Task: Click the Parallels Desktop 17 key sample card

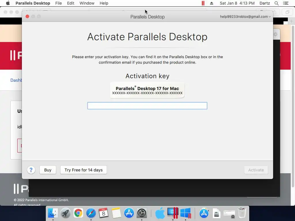Action: [147, 90]
